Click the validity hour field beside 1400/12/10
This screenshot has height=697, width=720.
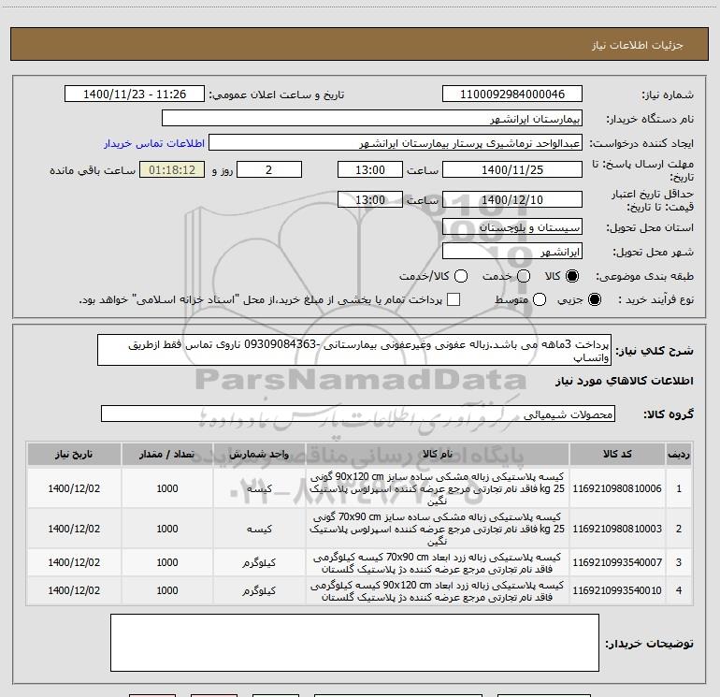pos(370,199)
